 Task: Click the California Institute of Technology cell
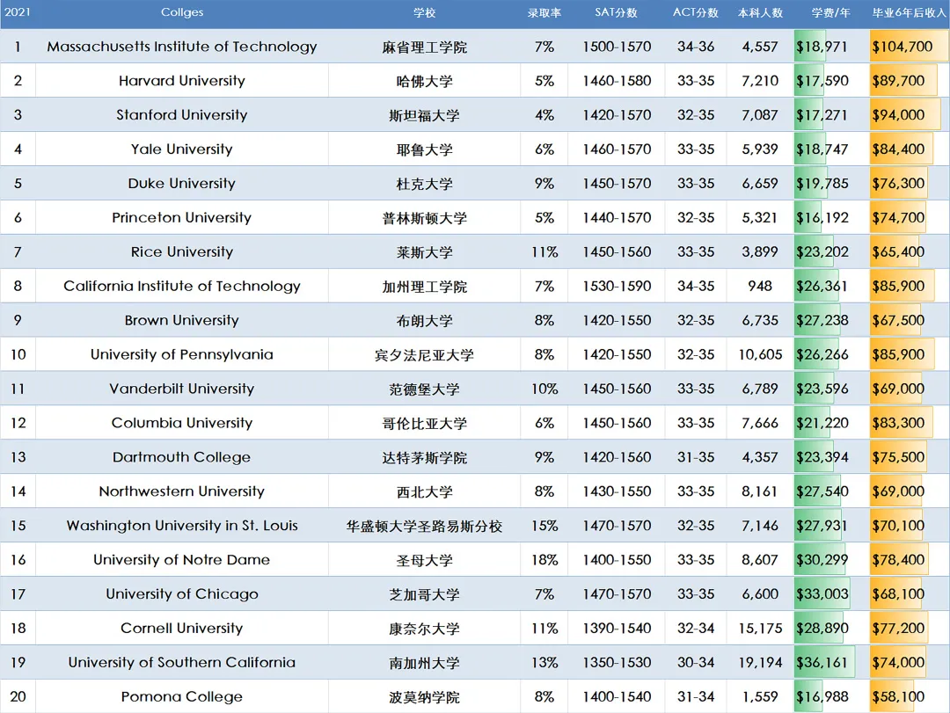pos(182,286)
